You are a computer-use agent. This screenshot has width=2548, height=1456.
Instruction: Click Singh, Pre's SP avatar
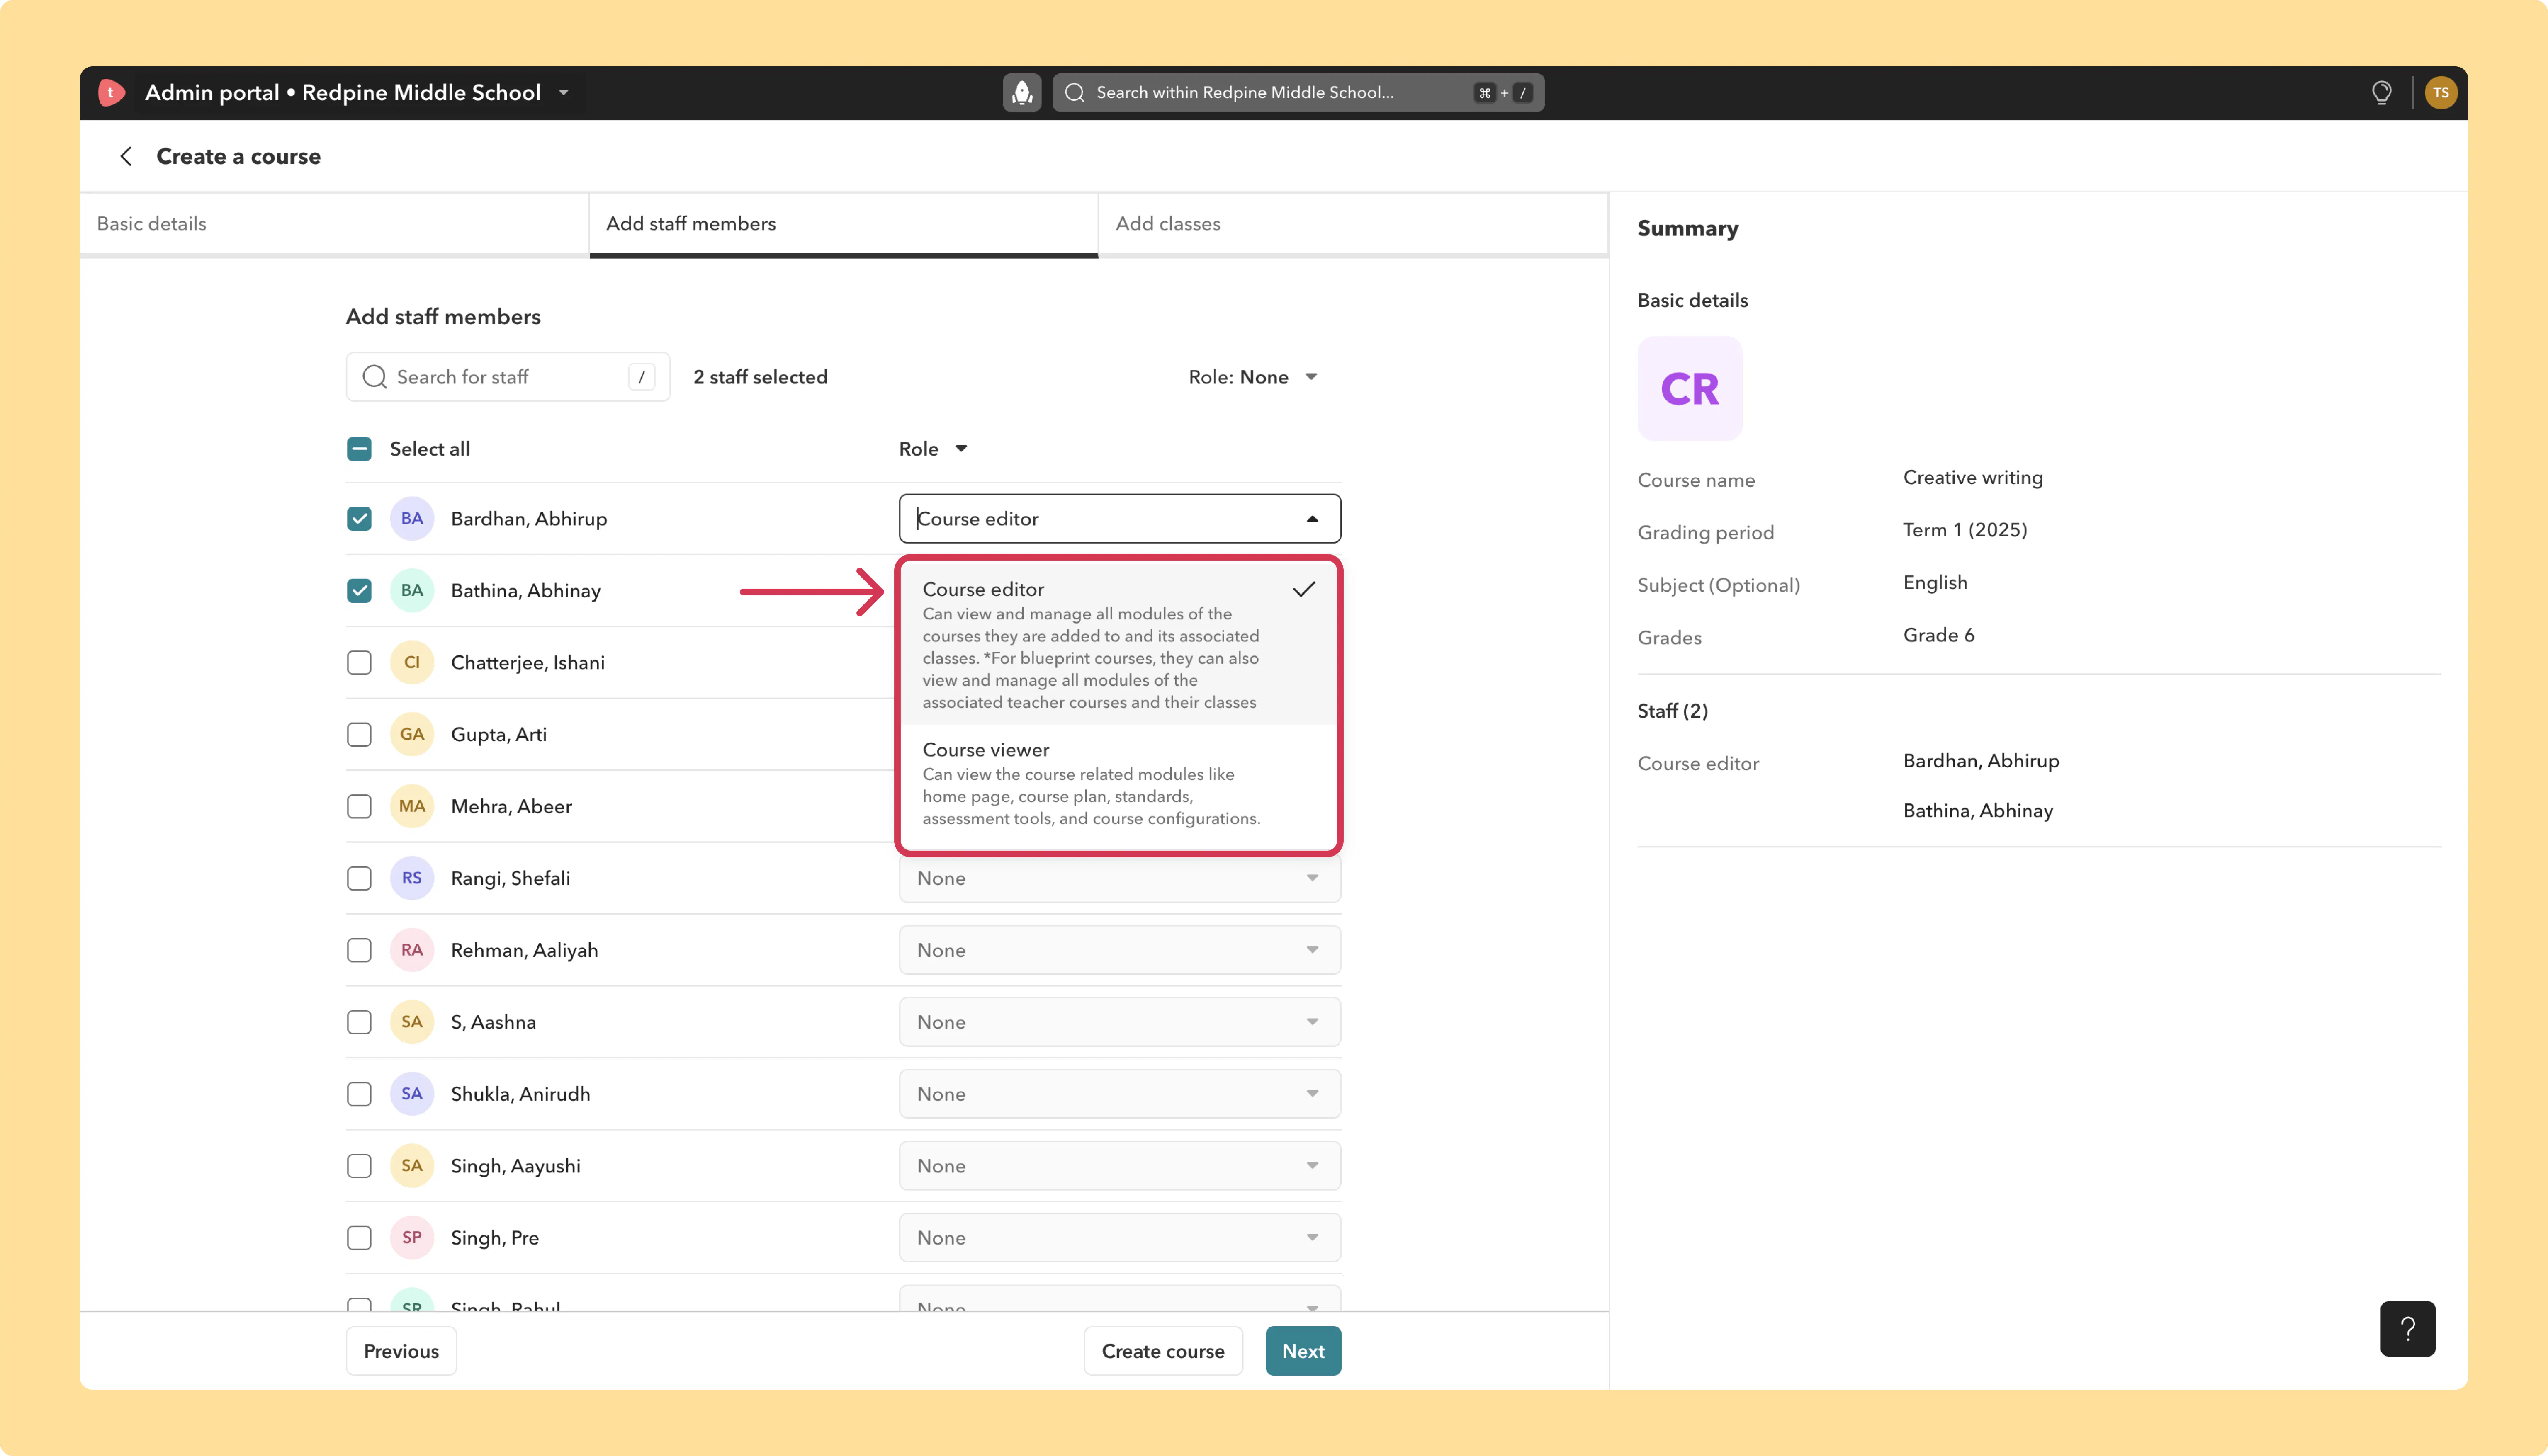pyautogui.click(x=411, y=1238)
